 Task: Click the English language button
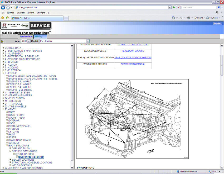coord(217,23)
